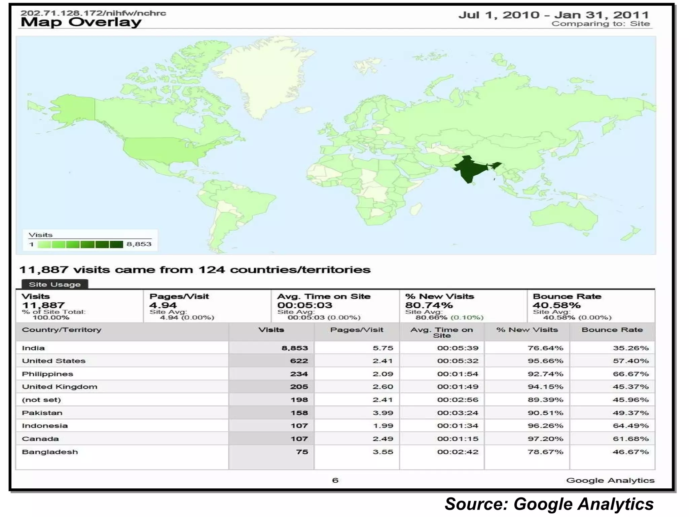Click the 202.71.128.172/nihfw/nchrc site address
Image resolution: width=689 pixels, height=517 pixels.
coord(93,13)
